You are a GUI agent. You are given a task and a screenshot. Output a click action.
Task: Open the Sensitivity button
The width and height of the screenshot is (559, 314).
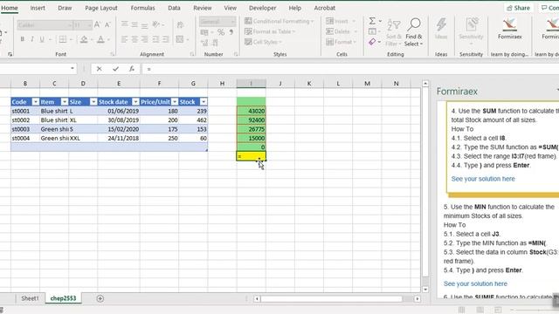pyautogui.click(x=471, y=31)
